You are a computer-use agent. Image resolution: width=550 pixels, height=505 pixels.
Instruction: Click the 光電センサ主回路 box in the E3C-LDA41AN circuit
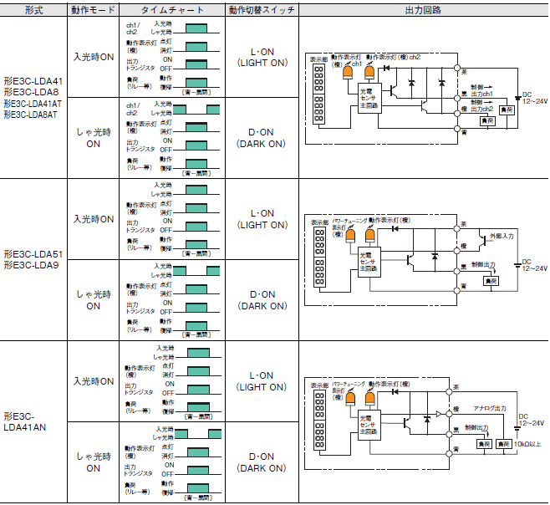[369, 425]
